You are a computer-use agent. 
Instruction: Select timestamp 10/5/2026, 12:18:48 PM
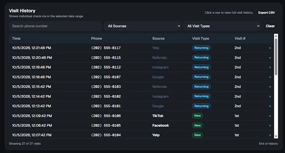[31, 77]
